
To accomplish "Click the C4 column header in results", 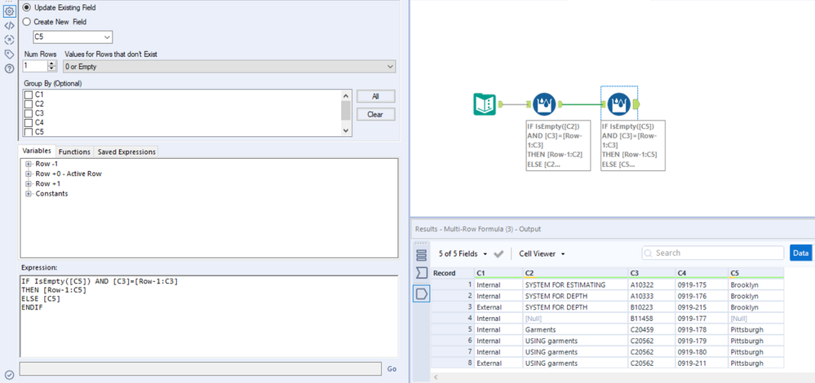I will pyautogui.click(x=701, y=273).
